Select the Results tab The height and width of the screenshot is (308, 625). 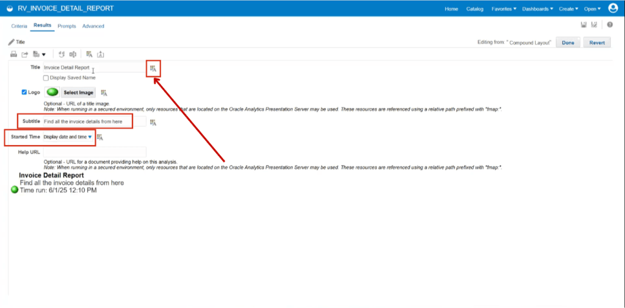pyautogui.click(x=42, y=25)
